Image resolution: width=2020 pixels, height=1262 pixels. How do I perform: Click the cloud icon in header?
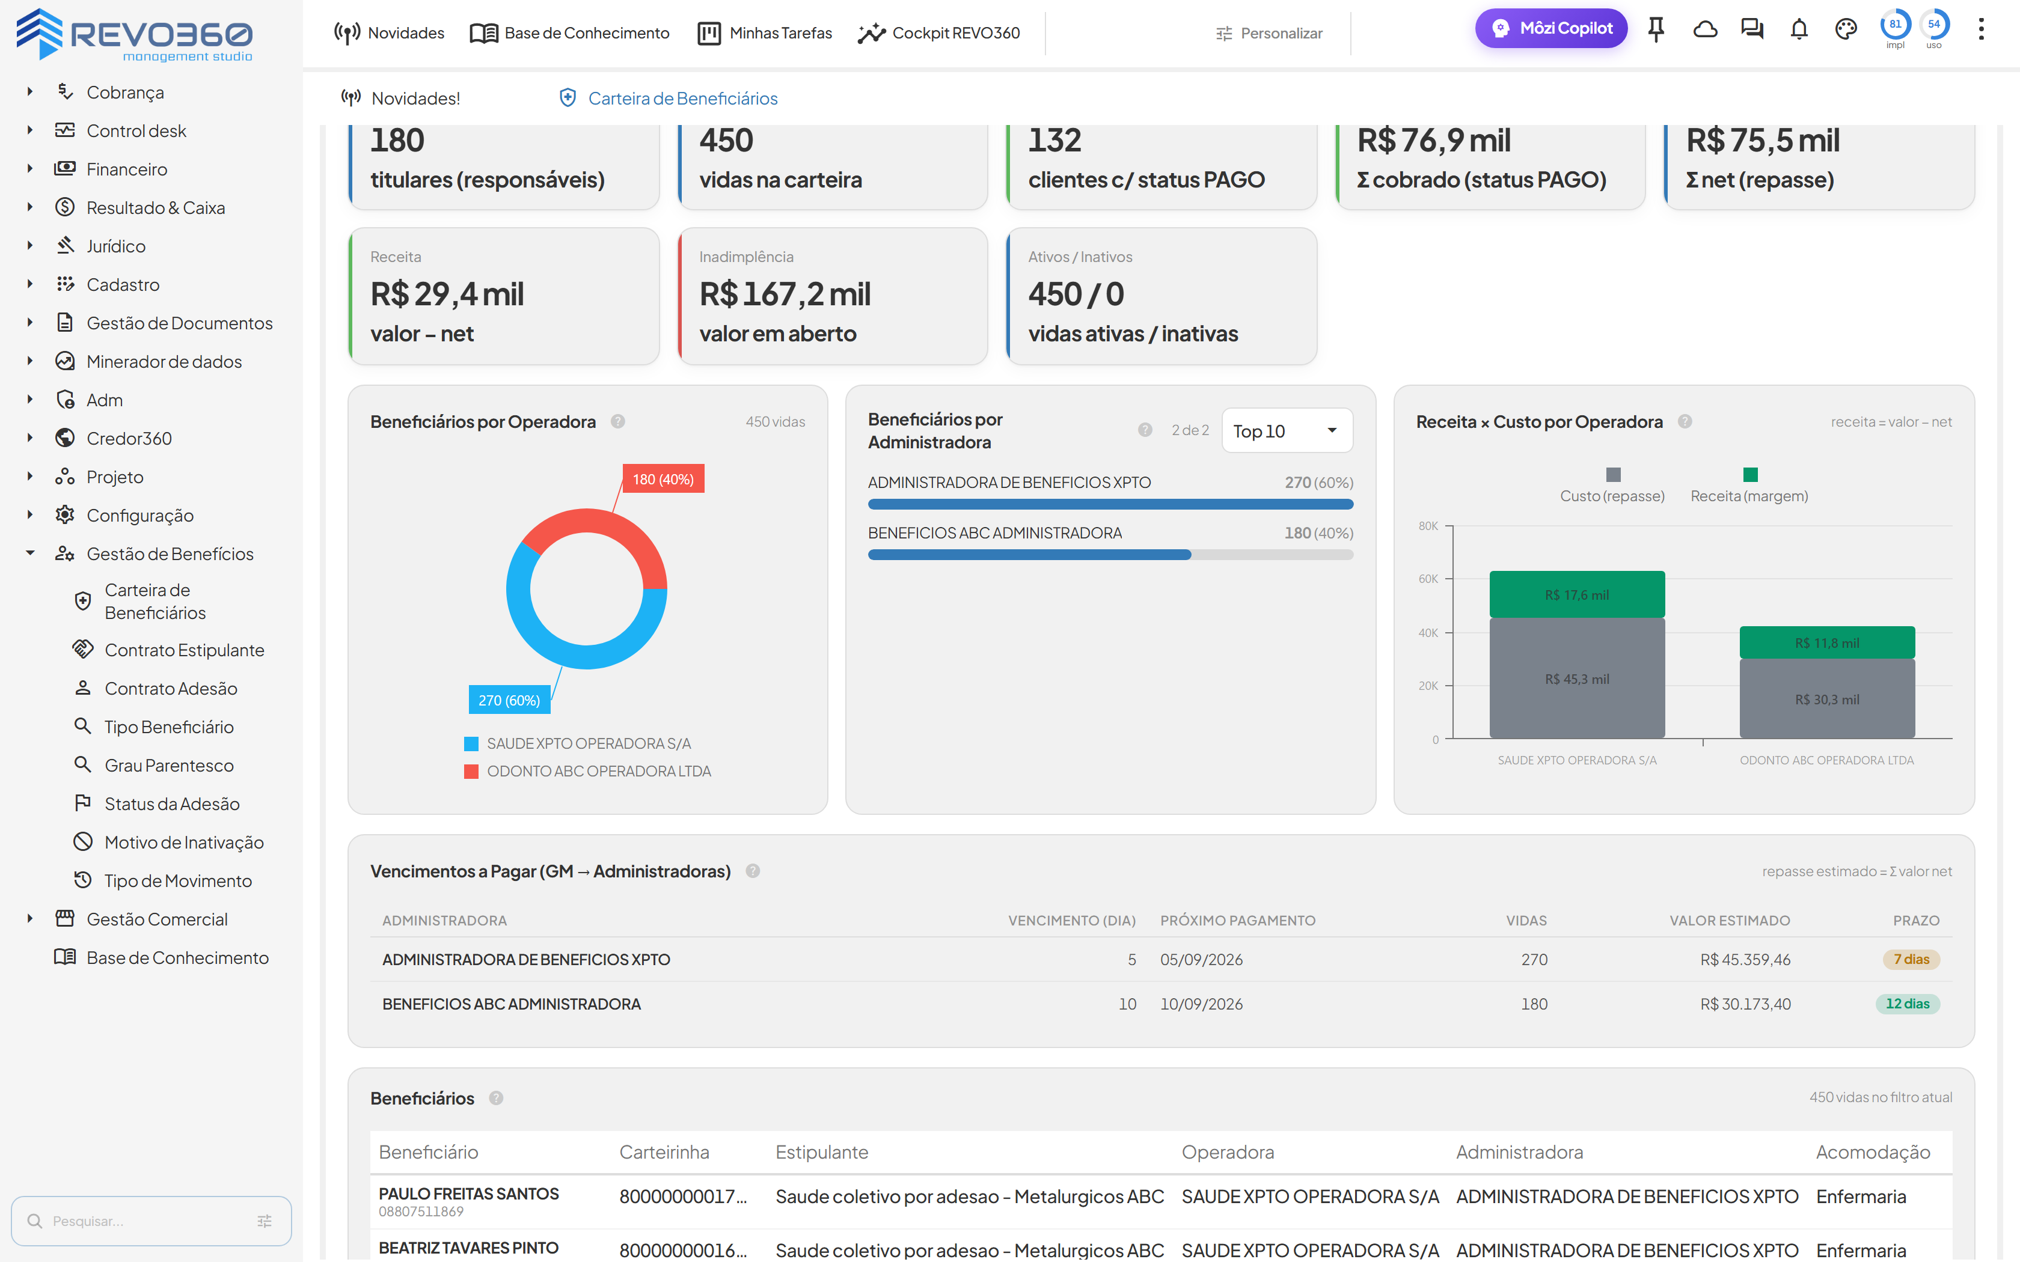click(1704, 29)
